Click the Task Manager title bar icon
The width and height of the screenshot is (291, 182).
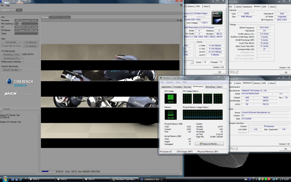click(x=161, y=78)
